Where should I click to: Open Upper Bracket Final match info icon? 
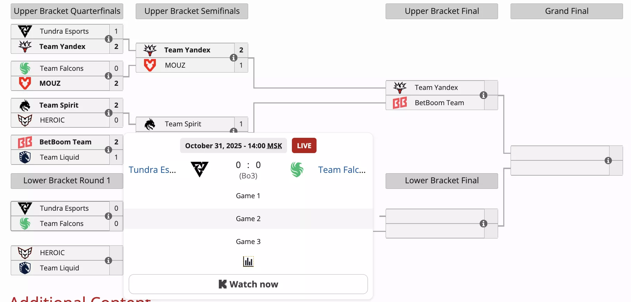pyautogui.click(x=483, y=95)
